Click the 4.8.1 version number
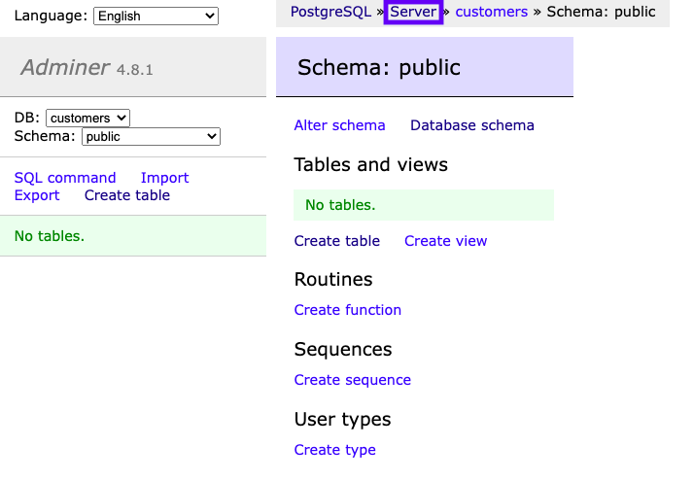This screenshot has width=694, height=481. [135, 70]
